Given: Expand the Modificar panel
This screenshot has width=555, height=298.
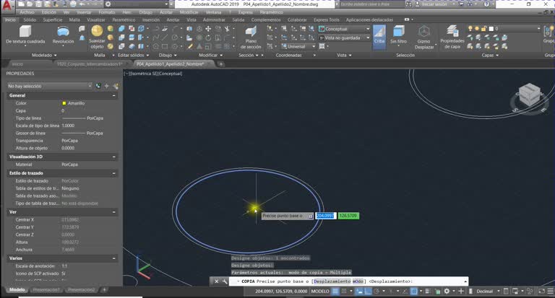Looking at the screenshot, I should [210, 55].
